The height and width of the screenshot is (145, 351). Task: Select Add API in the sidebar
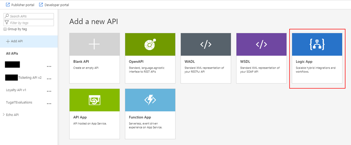point(14,41)
